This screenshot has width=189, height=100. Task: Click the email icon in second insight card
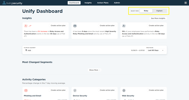tap(75, 26)
